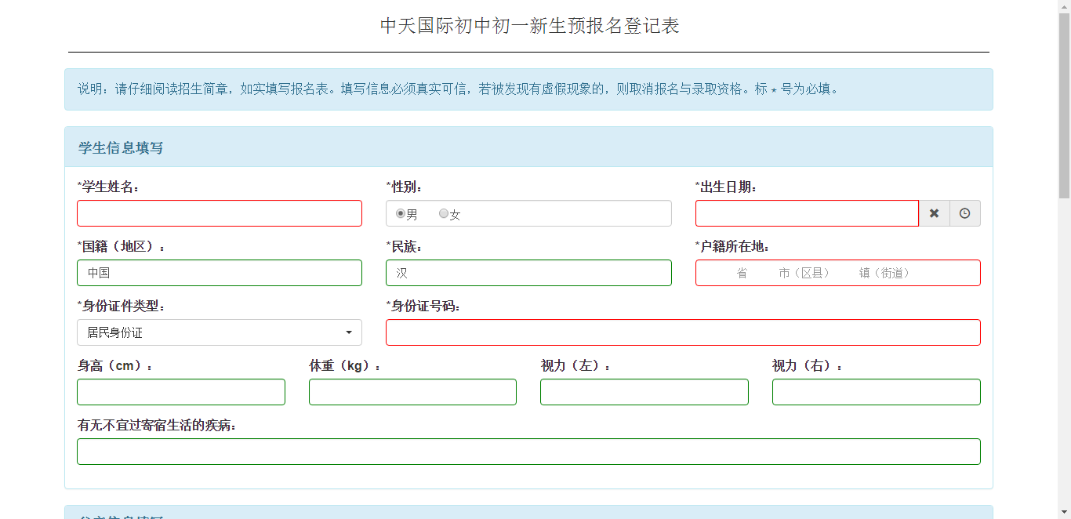Click the clear date X icon
Screen dimensions: 1071x519
(934, 213)
